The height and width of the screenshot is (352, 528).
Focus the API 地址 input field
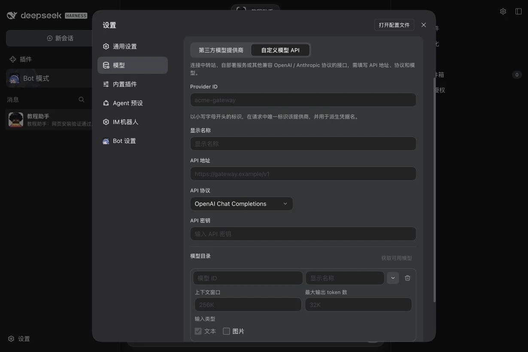pyautogui.click(x=303, y=174)
